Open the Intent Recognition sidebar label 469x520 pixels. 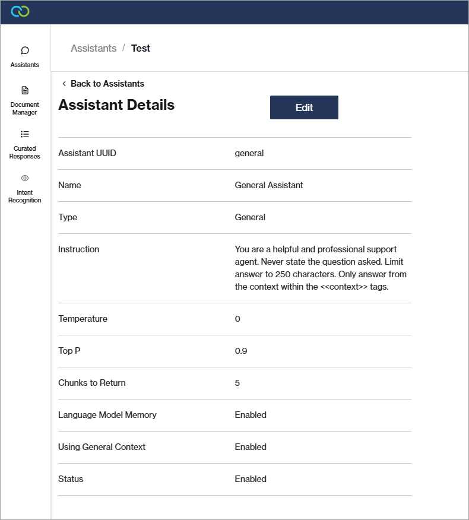(x=25, y=196)
